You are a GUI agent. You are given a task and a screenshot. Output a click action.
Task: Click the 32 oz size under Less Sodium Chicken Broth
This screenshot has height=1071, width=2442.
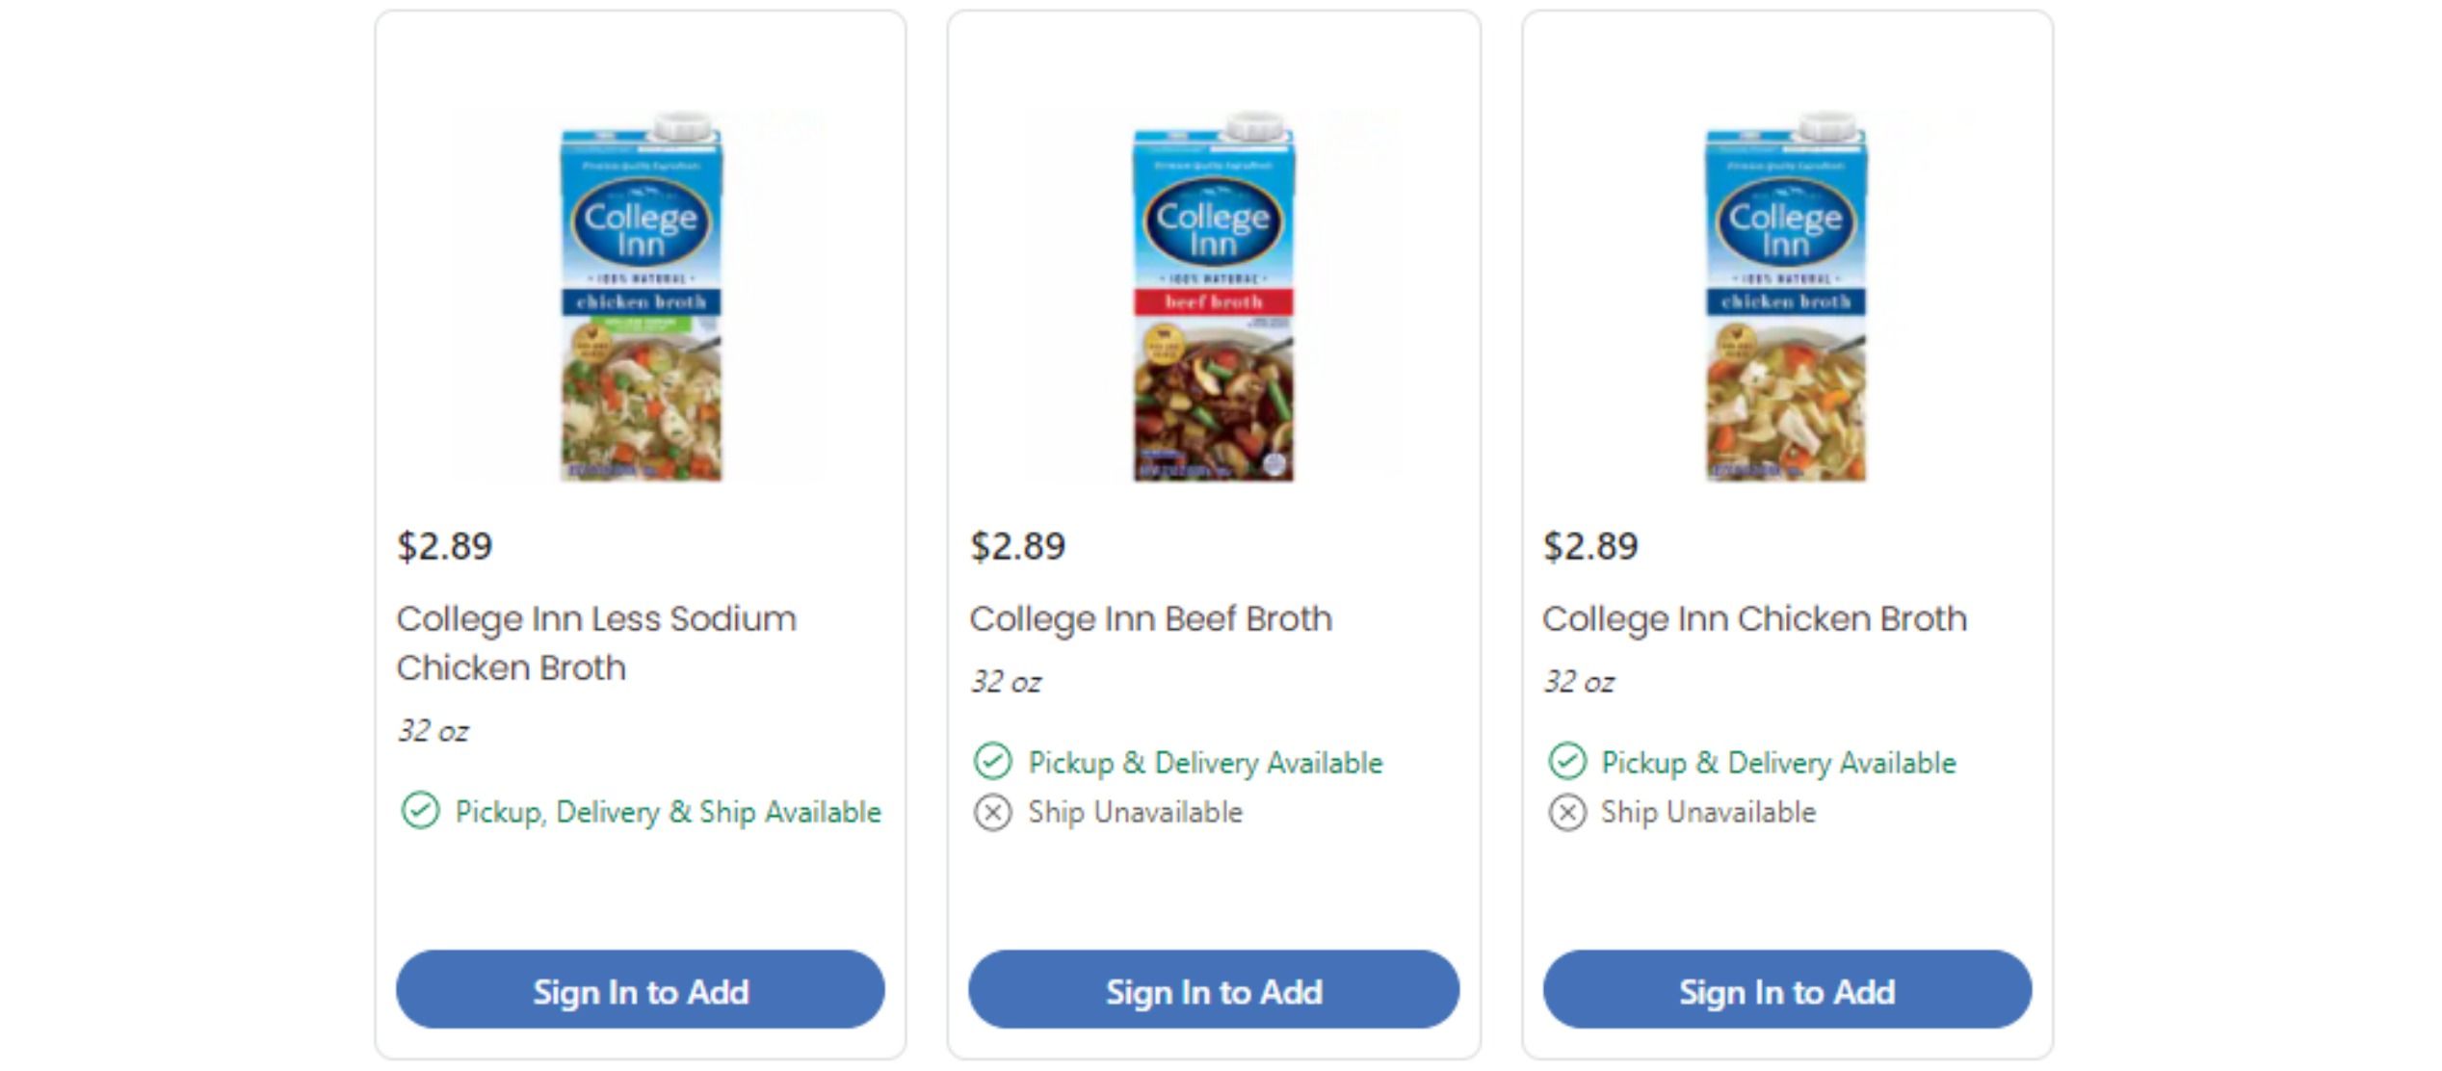click(x=433, y=731)
